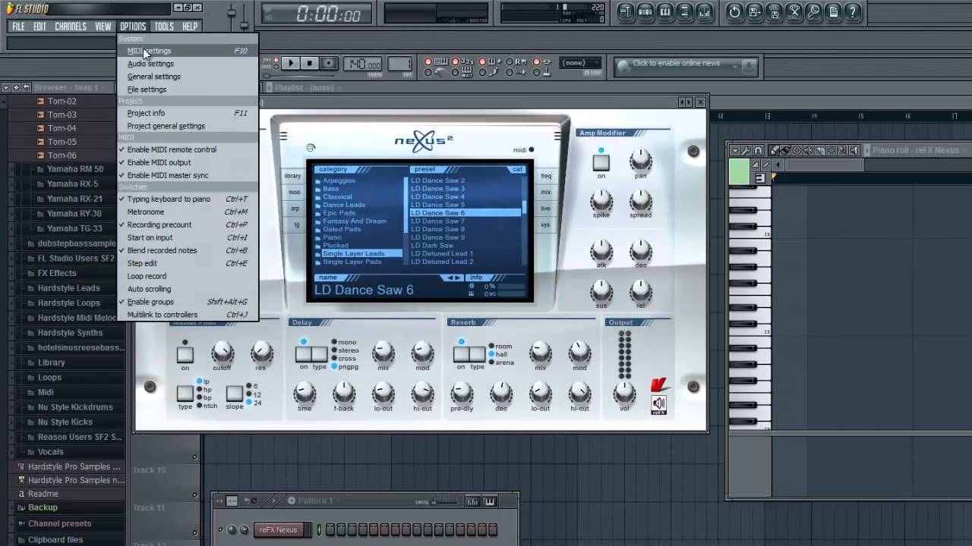This screenshot has width=972, height=546.
Task: Click the Nexus preset list scrollbar
Action: coord(524,220)
